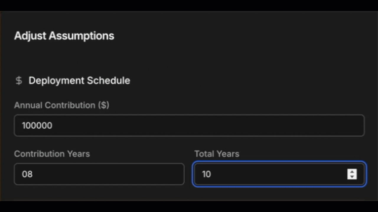Viewport: 378px width, 212px height.
Task: Click the Total Years label
Action: pyautogui.click(x=217, y=154)
